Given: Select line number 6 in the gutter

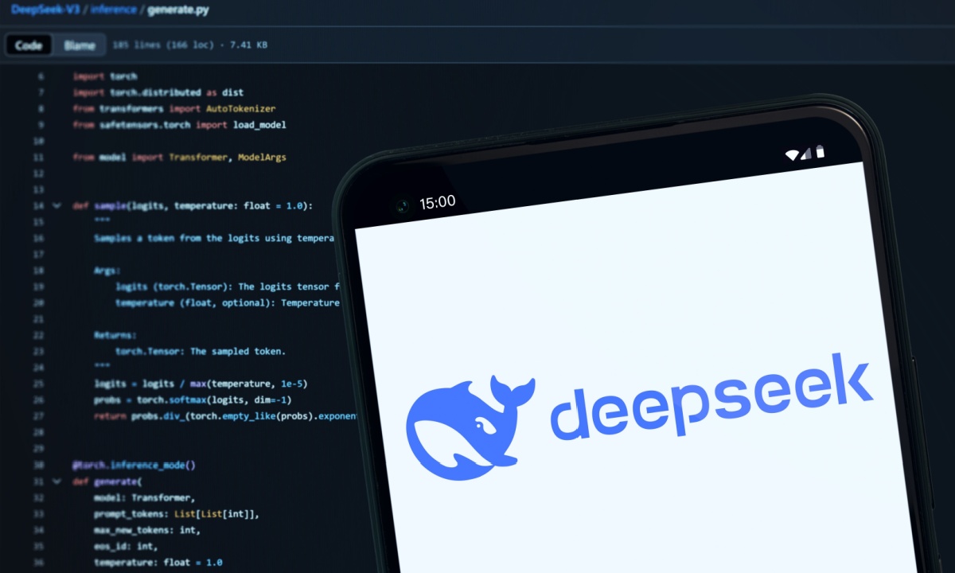Looking at the screenshot, I should 41,76.
